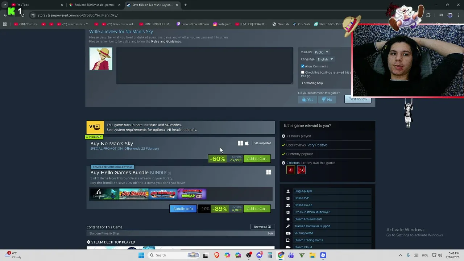The height and width of the screenshot is (261, 464).
Task: Open BrowseBrowseBrowse bookmark
Action: (193, 24)
